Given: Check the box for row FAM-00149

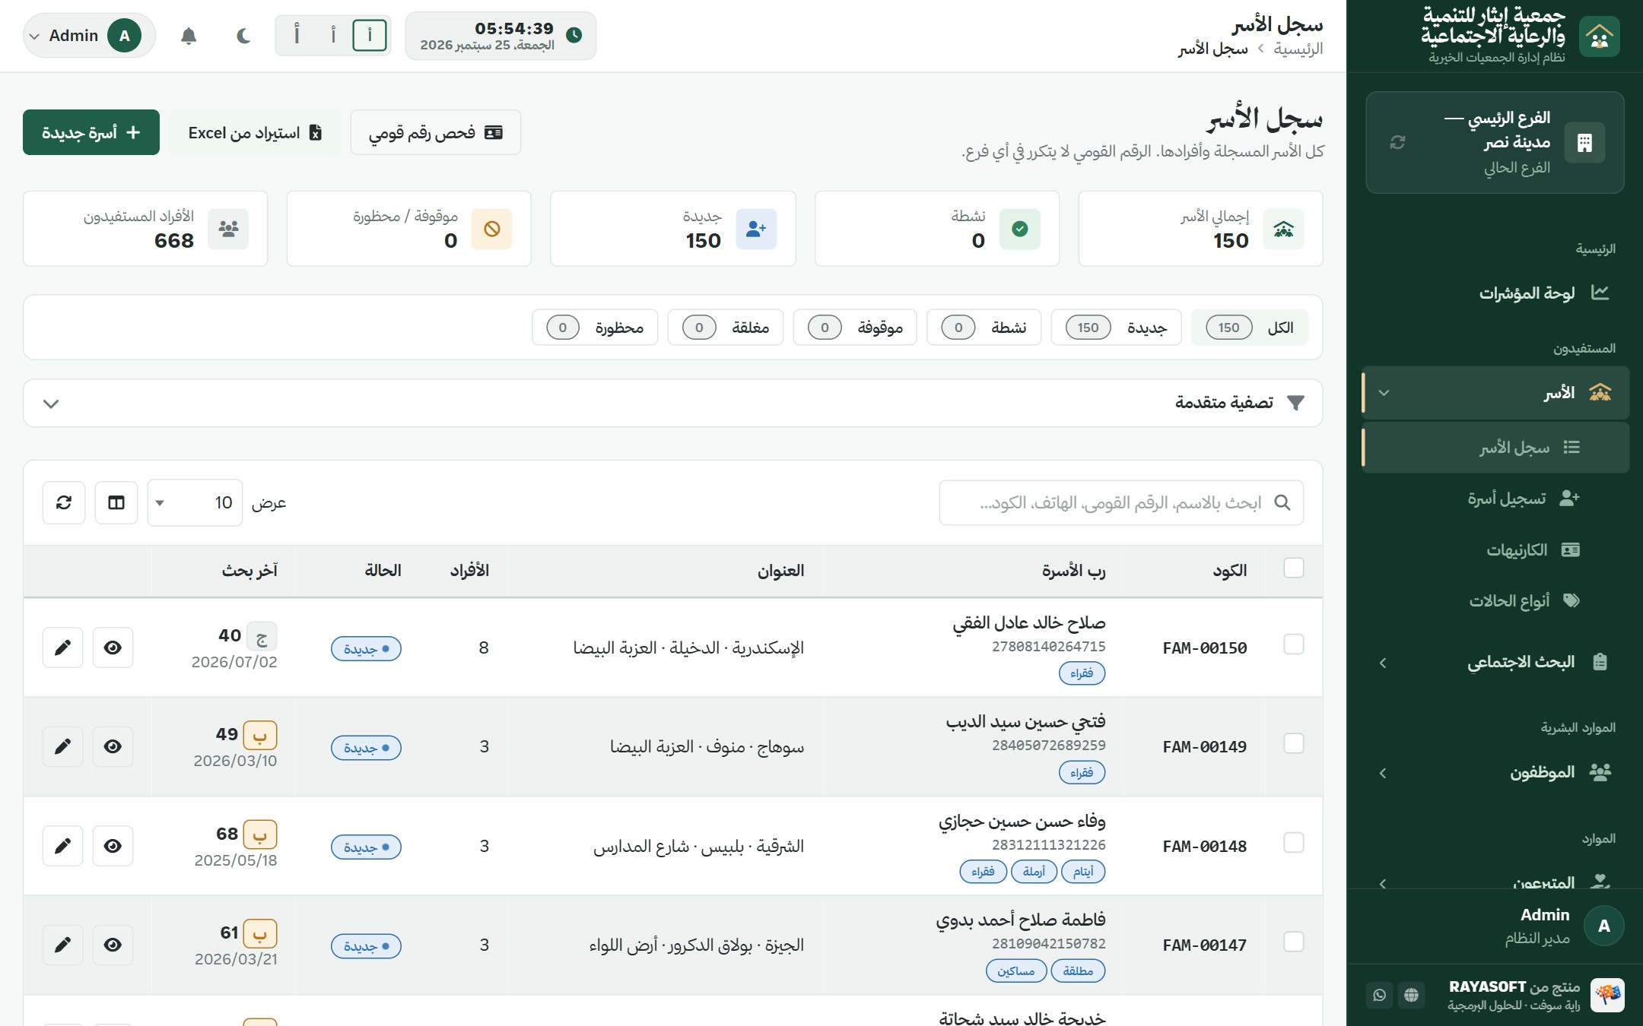Looking at the screenshot, I should click(1294, 743).
